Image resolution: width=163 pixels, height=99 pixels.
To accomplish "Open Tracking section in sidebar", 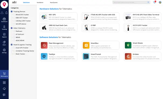I will pyautogui.click(x=4, y=28).
